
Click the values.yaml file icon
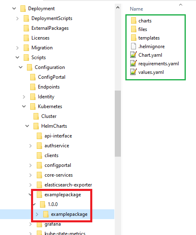(x=134, y=72)
